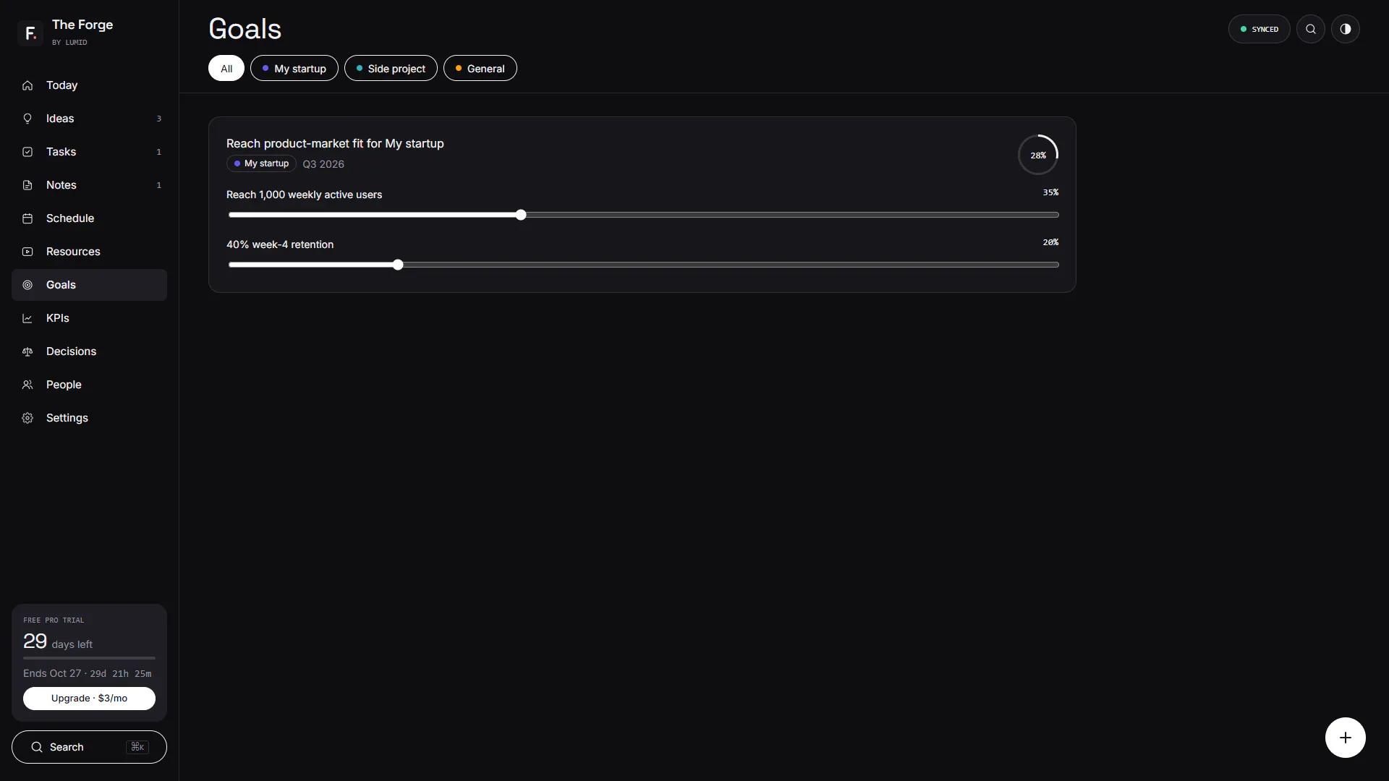The height and width of the screenshot is (781, 1389).
Task: Open the KPIs menu item label
Action: point(58,318)
